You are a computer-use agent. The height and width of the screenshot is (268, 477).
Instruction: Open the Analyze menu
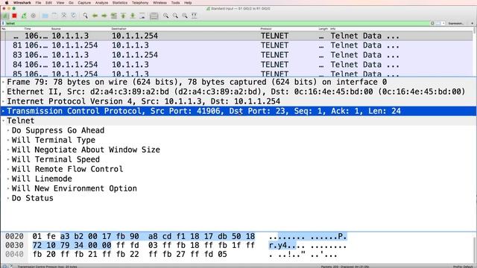point(101,3)
